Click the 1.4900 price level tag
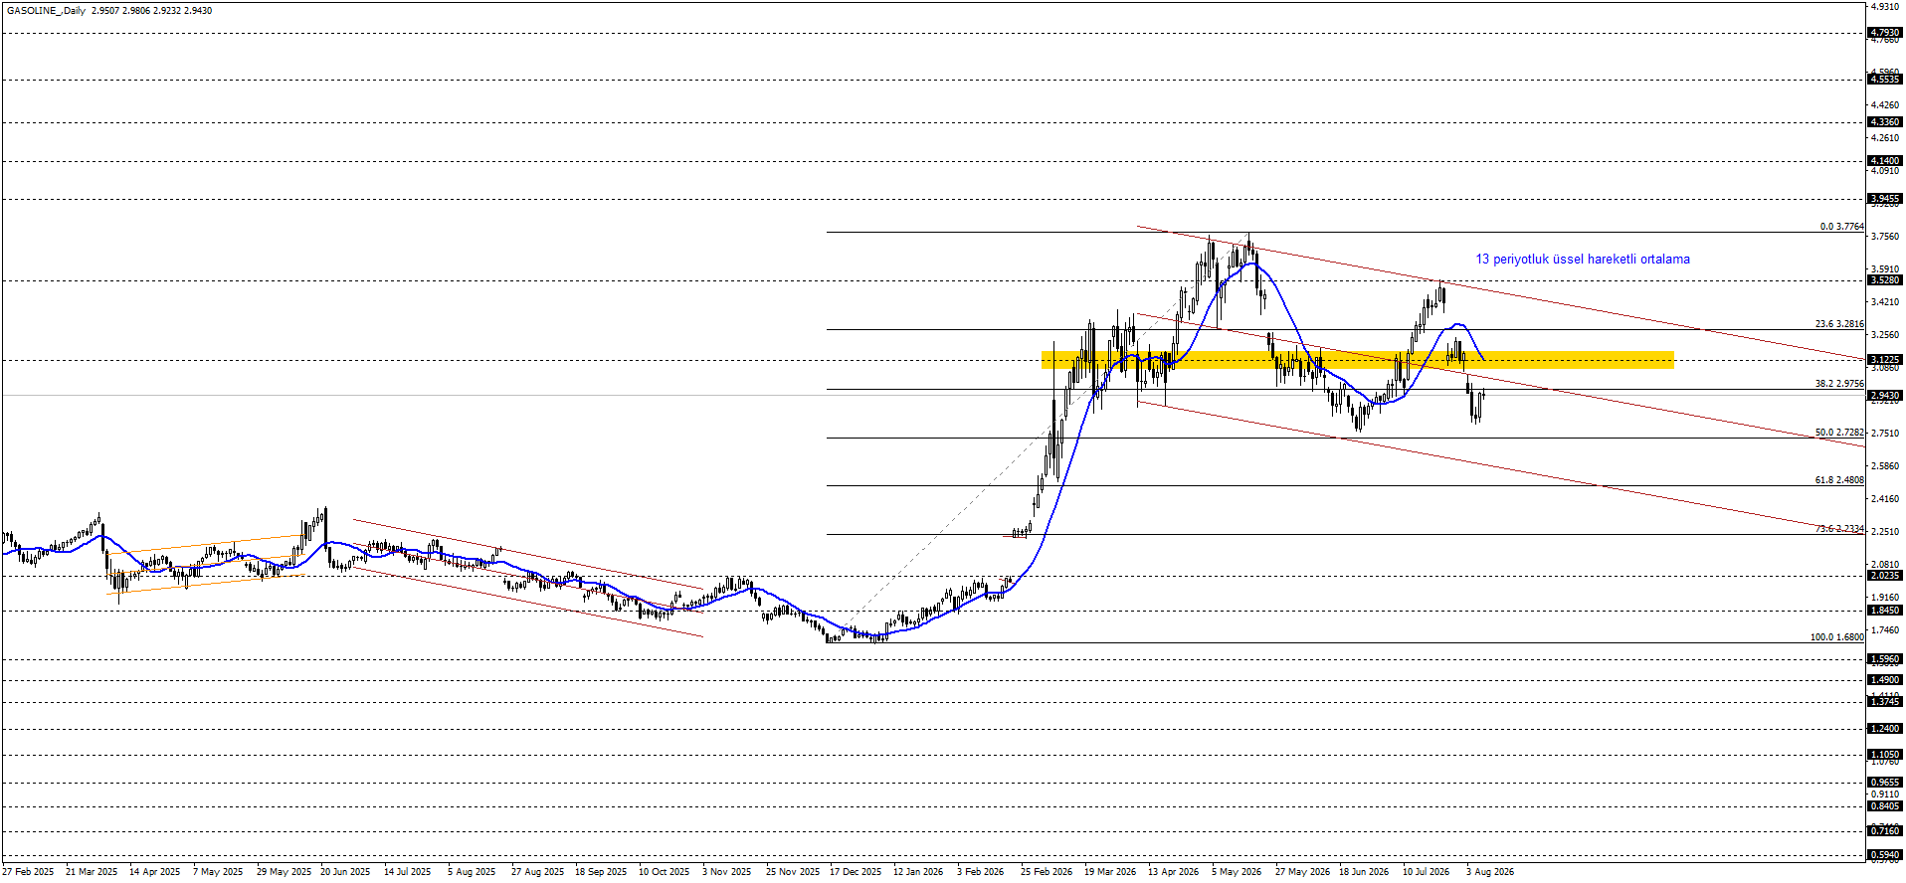The height and width of the screenshot is (883, 1906). click(x=1885, y=680)
